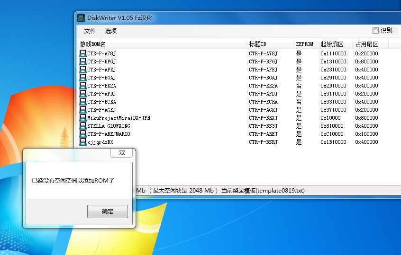
Task: Close the no-free-space message dialog
Action: point(122,153)
